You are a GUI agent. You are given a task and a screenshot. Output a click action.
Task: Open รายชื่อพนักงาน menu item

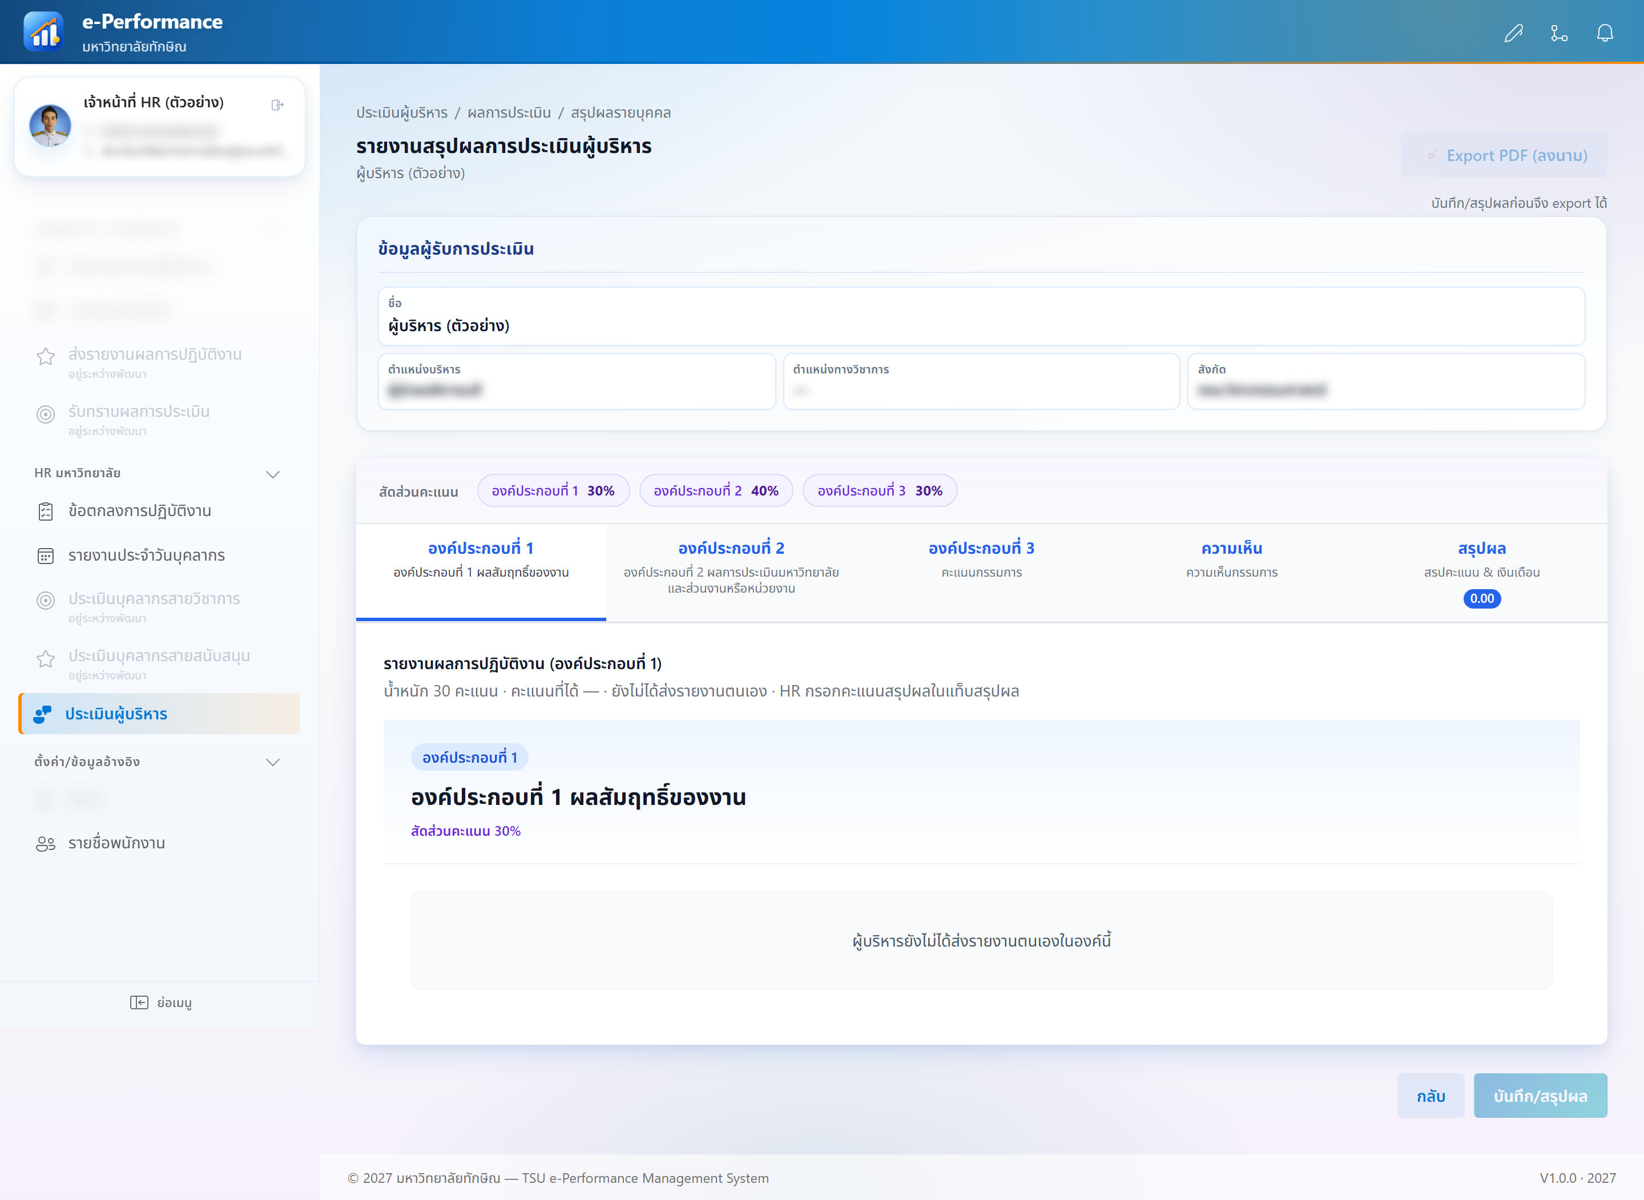(x=159, y=843)
